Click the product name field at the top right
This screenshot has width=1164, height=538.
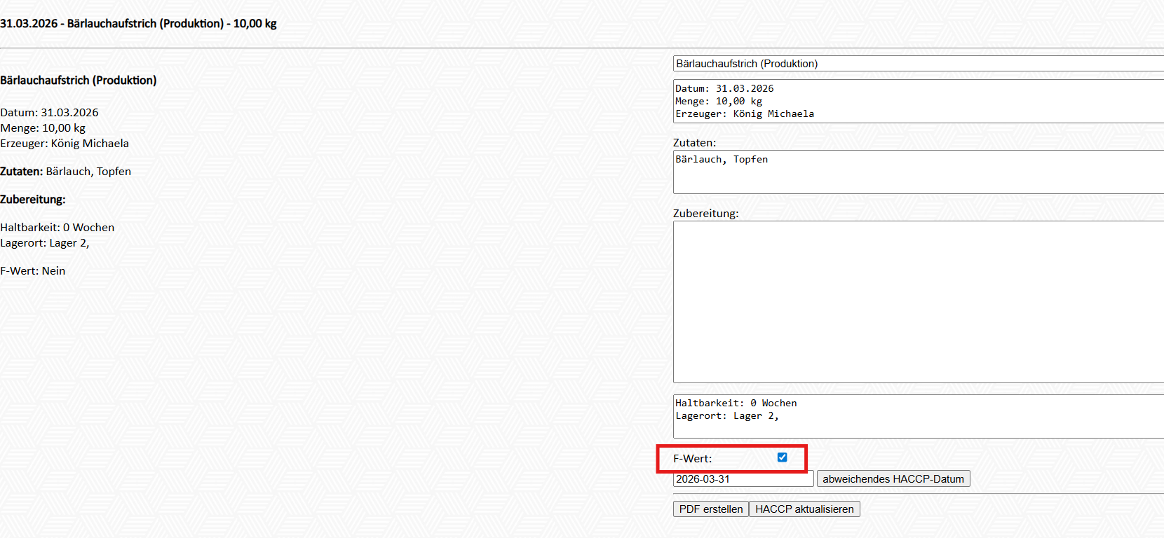[912, 64]
